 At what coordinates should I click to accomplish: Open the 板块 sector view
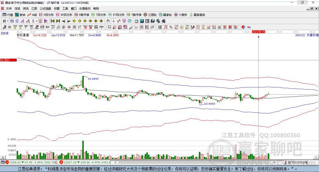(x=20, y=15)
